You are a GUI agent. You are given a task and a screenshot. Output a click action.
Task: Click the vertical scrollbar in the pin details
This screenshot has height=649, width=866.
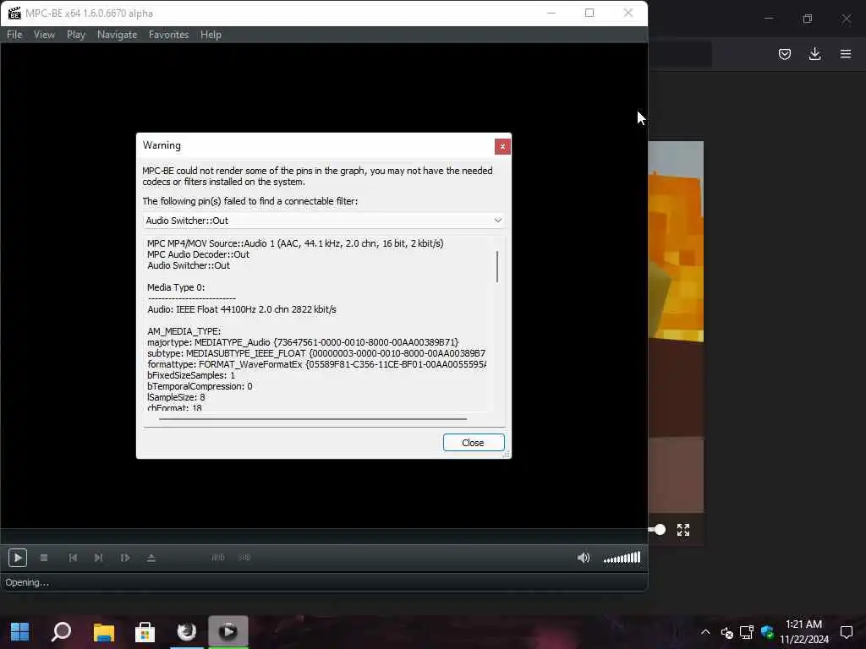pos(497,267)
